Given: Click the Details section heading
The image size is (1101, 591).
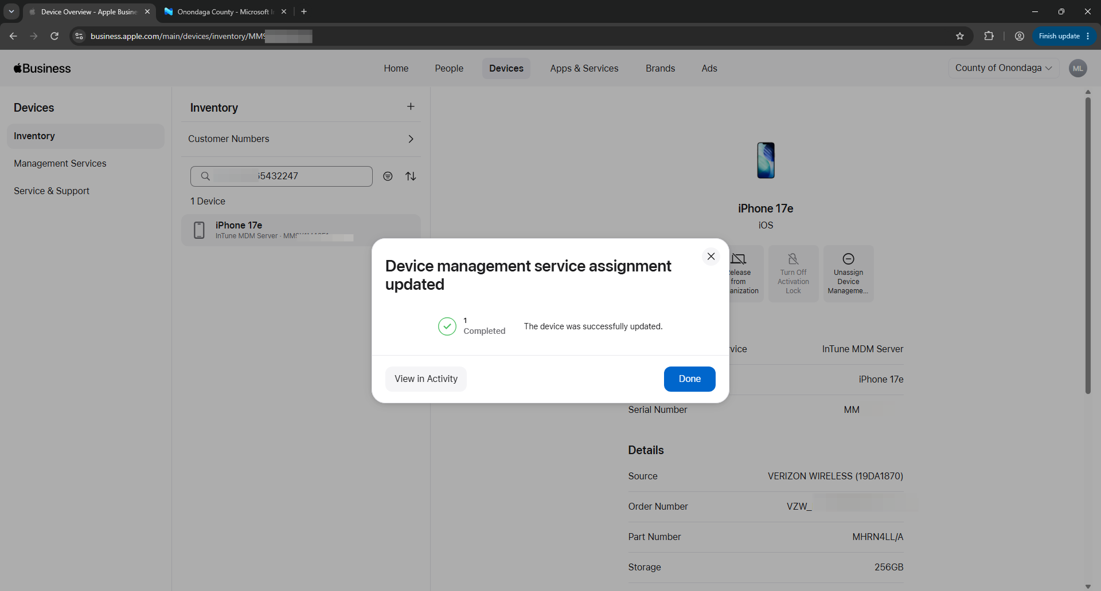Looking at the screenshot, I should tap(646, 450).
